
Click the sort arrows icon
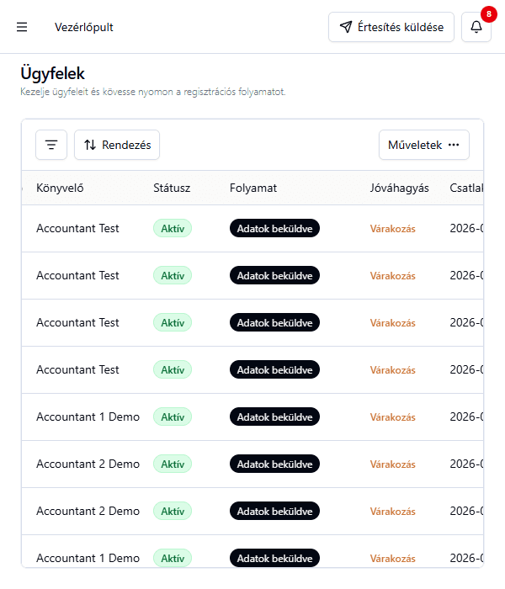tap(90, 145)
